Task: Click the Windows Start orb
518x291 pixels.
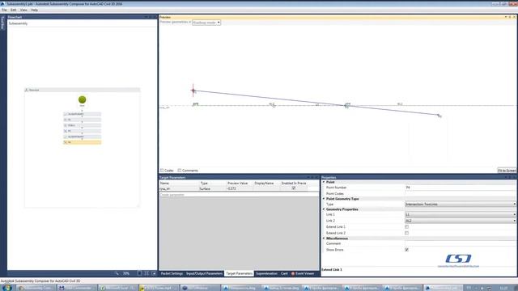Action: 6,288
